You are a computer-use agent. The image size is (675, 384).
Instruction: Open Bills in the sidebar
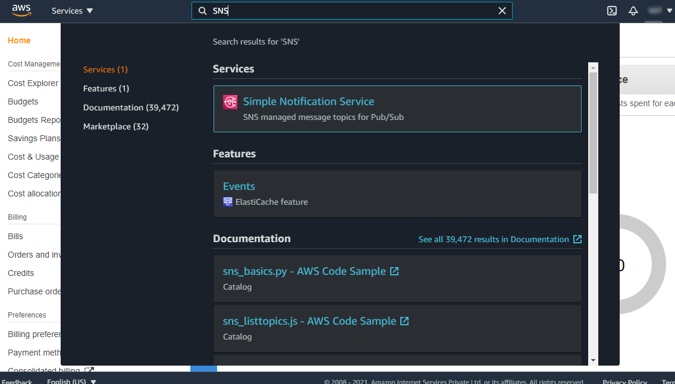pos(15,236)
